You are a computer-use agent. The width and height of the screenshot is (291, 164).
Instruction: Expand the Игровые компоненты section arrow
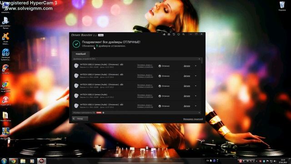pyautogui.click(x=199, y=113)
